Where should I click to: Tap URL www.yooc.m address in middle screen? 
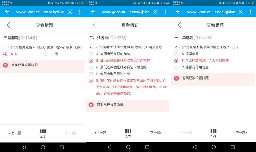point(125,12)
